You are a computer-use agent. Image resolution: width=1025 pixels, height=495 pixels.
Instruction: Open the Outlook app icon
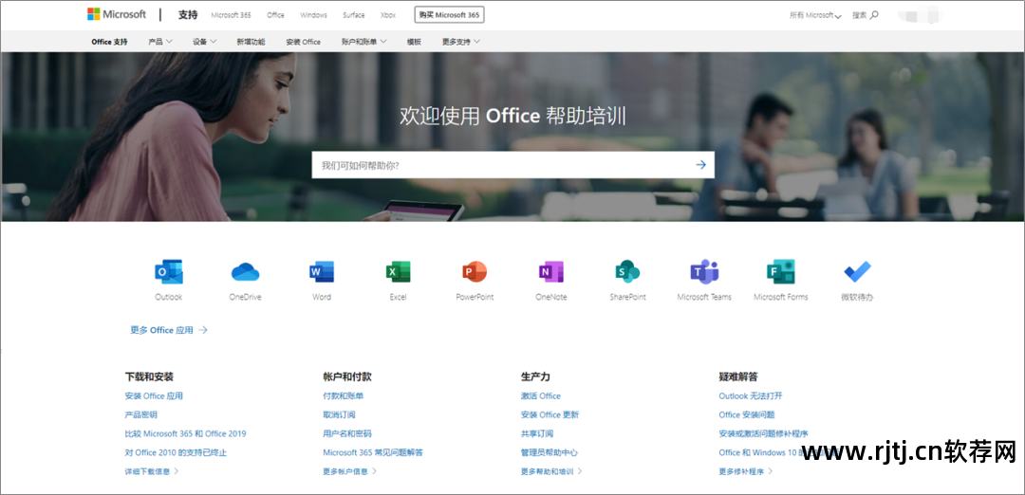pos(169,271)
